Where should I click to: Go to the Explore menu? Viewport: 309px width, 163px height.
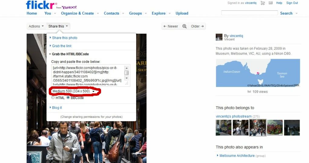159,13
